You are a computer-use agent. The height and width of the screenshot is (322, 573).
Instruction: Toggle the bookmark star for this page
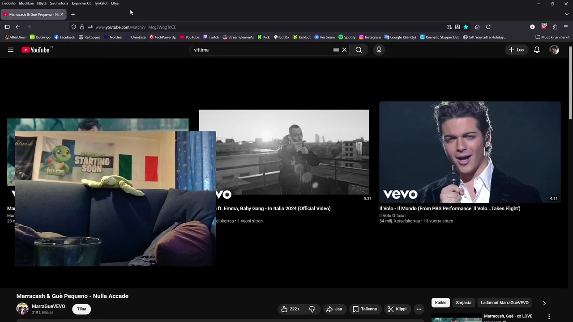click(466, 27)
